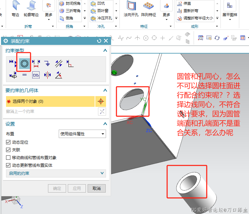Viewport: 249px width, 214px height.
Task: Select the Touch Align constraint icon
Action: 13,63
